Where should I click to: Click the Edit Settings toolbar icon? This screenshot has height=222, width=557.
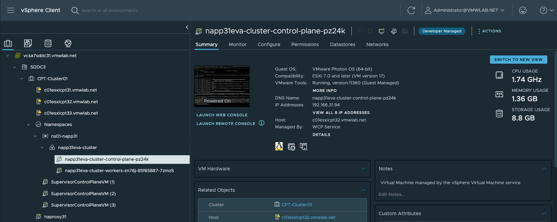click(x=394, y=31)
